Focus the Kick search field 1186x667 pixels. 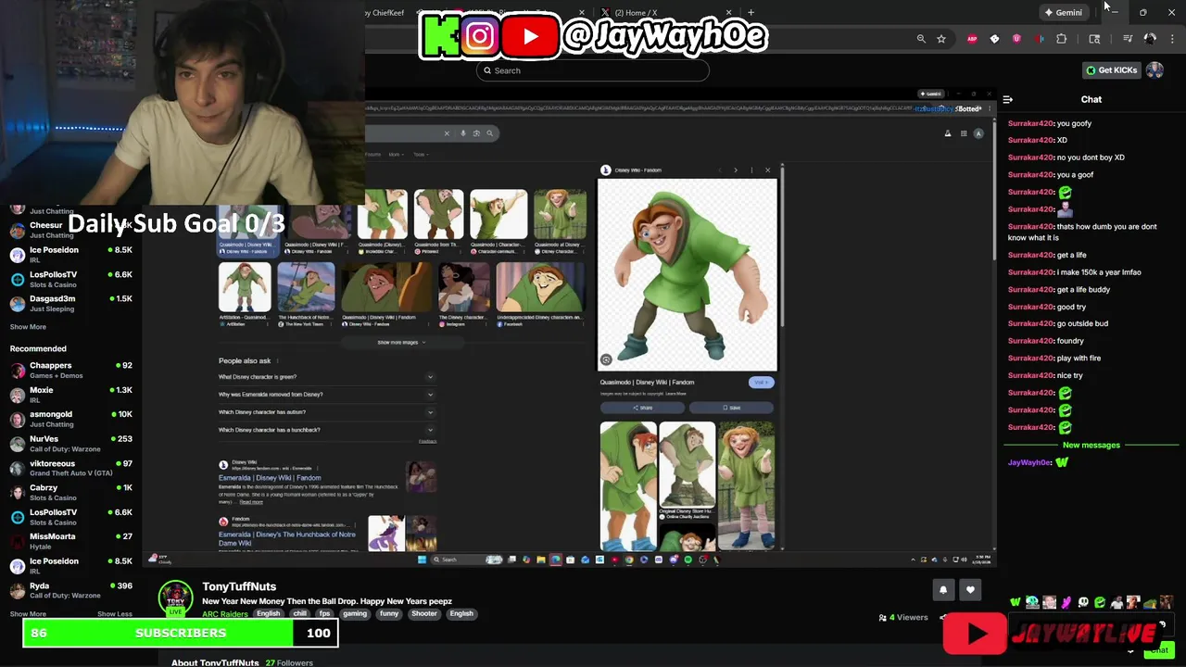coord(593,70)
